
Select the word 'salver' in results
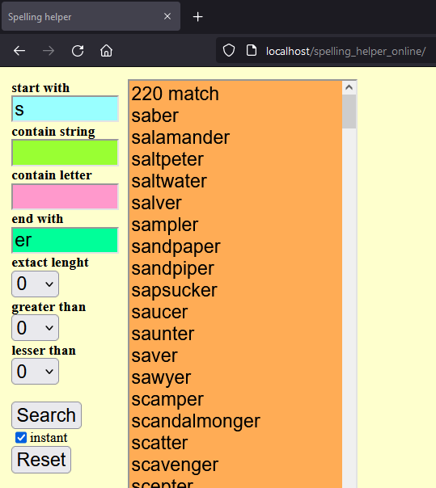click(156, 203)
